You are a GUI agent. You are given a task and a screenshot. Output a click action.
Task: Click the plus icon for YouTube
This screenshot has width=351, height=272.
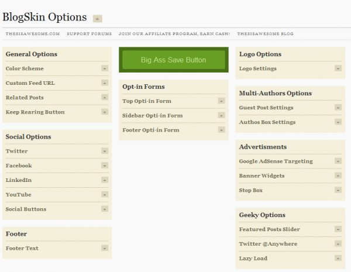tap(105, 195)
